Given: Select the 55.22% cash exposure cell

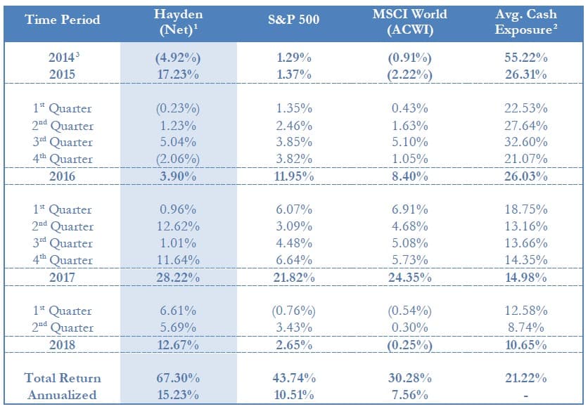Looking at the screenshot, I should point(523,58).
